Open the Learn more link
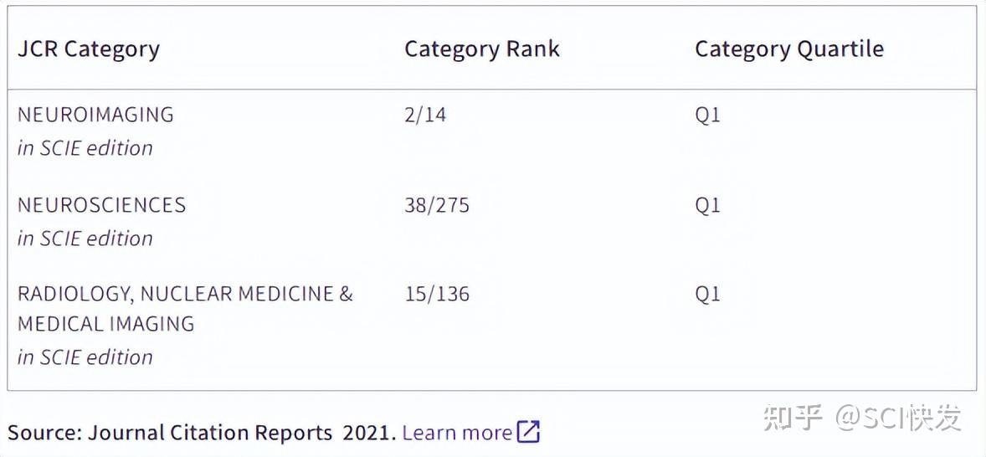This screenshot has width=986, height=457. tap(457, 433)
